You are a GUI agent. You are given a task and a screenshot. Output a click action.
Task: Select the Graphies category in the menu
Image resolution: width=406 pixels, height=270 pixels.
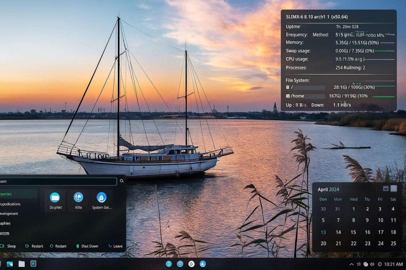pyautogui.click(x=10, y=223)
